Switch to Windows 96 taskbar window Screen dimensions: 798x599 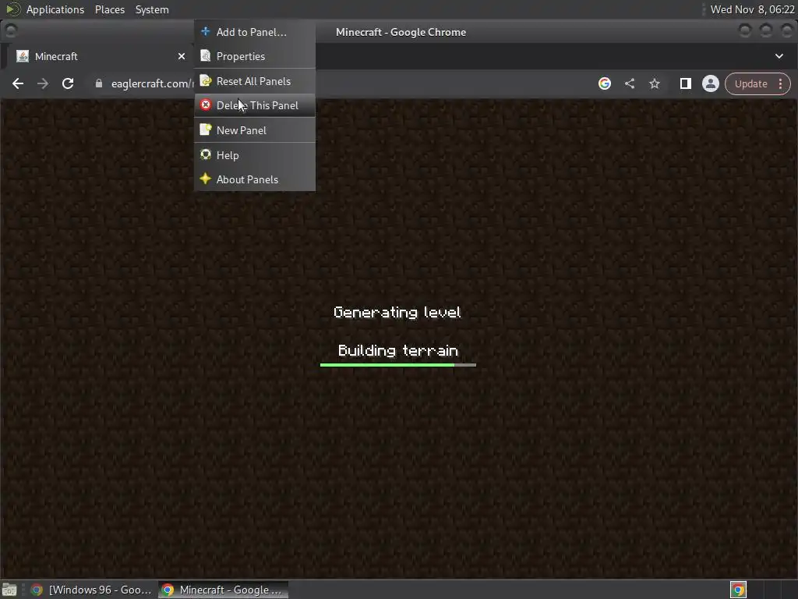pos(91,590)
